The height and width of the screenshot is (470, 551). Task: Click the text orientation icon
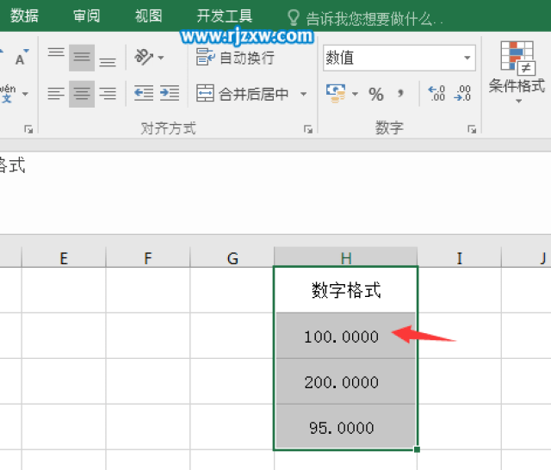coord(144,57)
